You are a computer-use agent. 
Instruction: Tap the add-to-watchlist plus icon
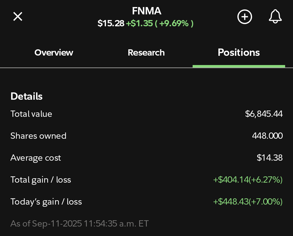point(245,17)
